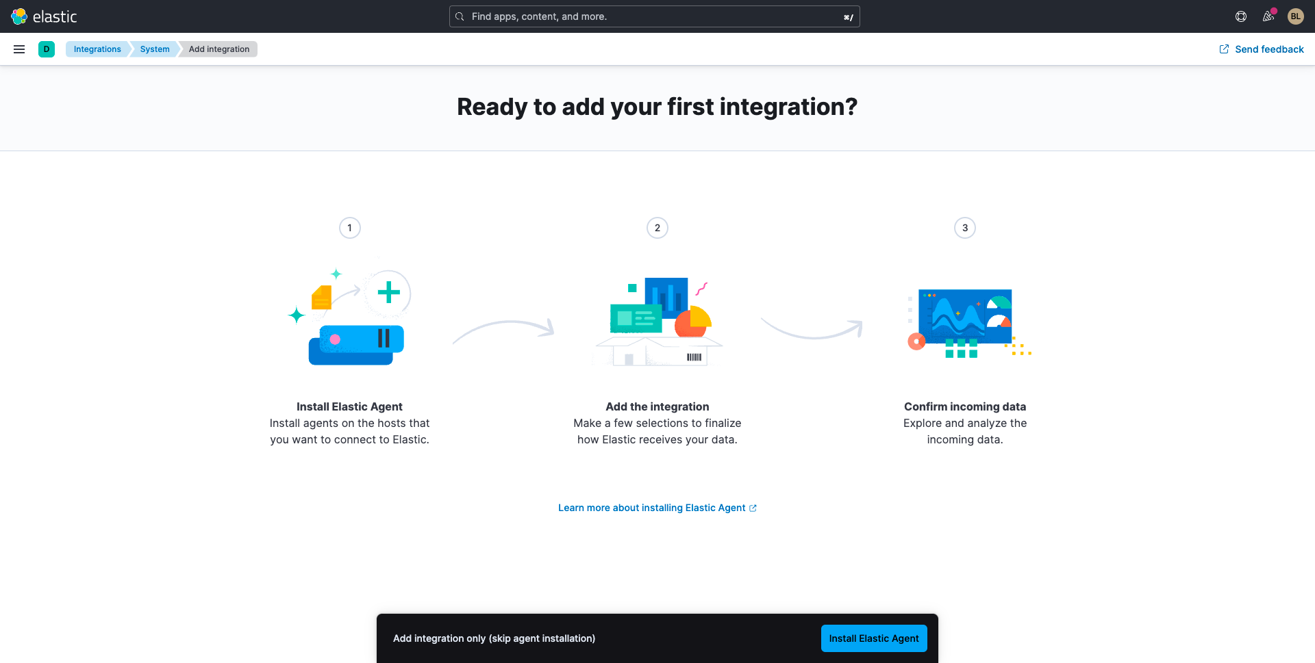Open the D space selector avatar
The width and height of the screenshot is (1315, 663).
[47, 49]
